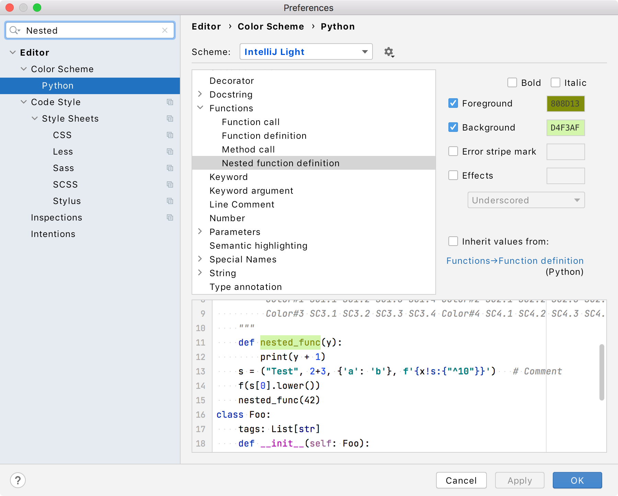Image resolution: width=618 pixels, height=496 pixels.
Task: Disable the Background checkbox
Action: tap(453, 127)
